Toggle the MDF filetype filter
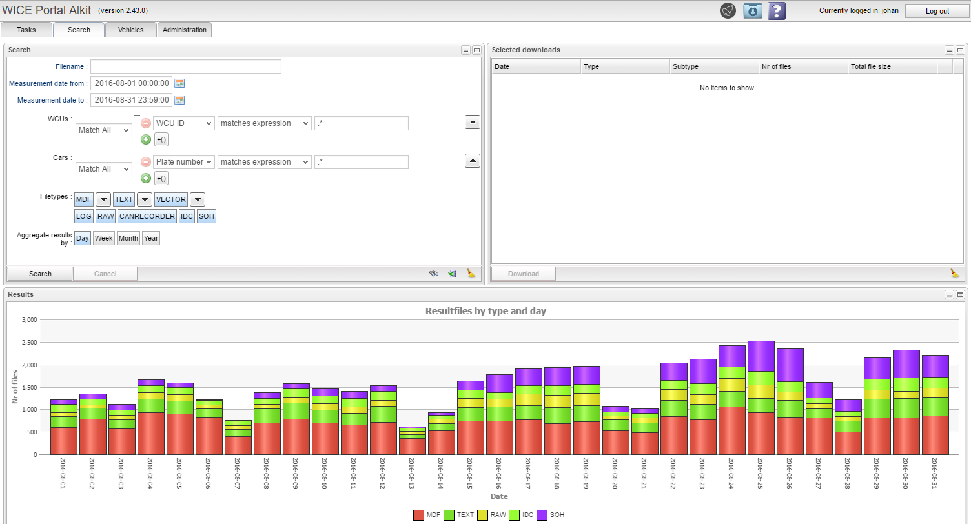Viewport: 971px width, 524px height. [84, 200]
